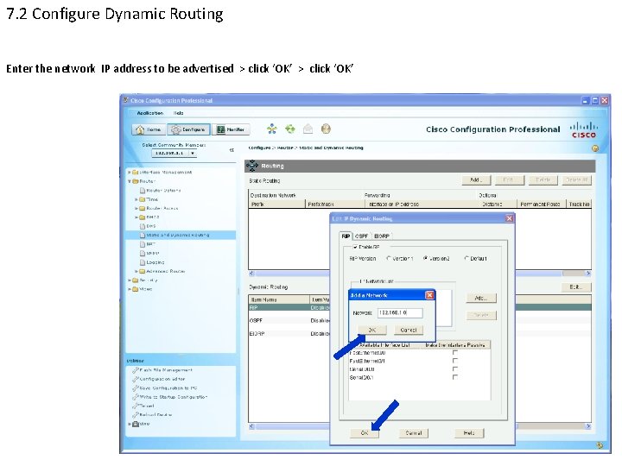The height and width of the screenshot is (466, 622).
Task: Collapse the left navigation pane chevron
Action: [x=232, y=150]
